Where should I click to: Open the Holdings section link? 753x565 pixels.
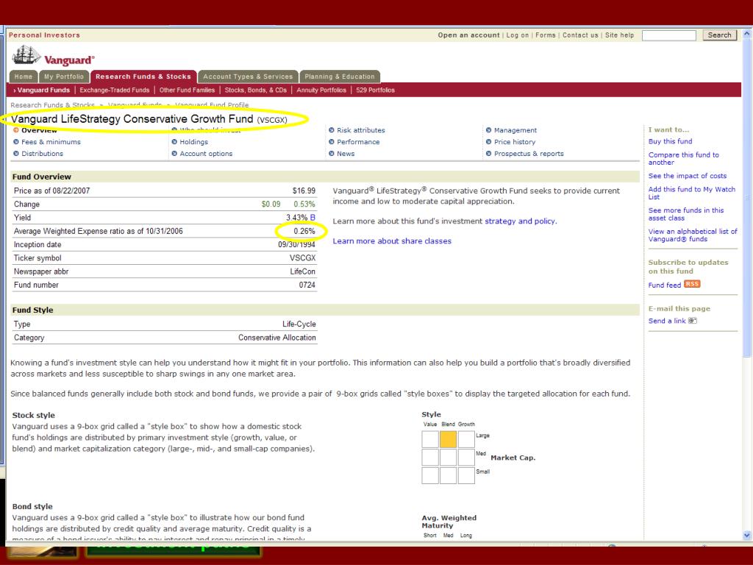[x=193, y=142]
